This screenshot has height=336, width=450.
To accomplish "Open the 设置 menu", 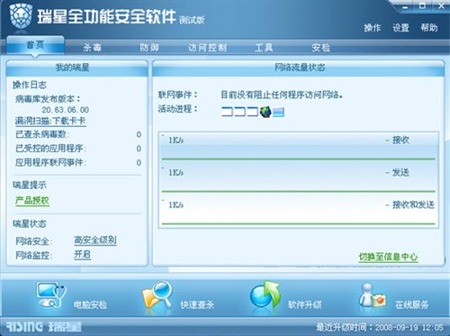I will 400,28.
